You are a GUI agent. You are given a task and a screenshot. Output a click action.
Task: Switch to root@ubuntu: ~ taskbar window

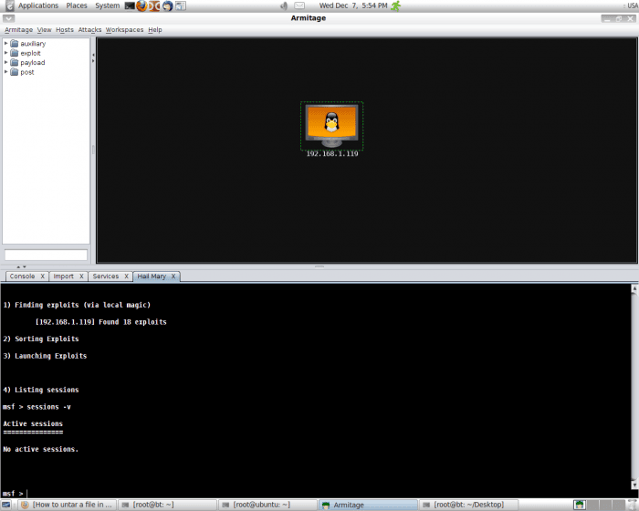click(267, 505)
